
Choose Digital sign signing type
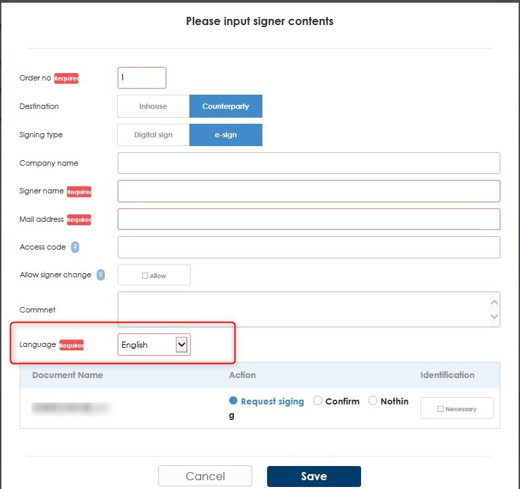(x=153, y=135)
